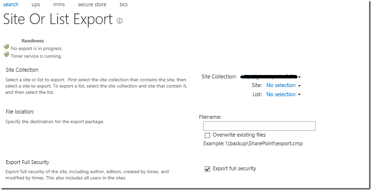The height and width of the screenshot is (190, 371).
Task: Click the Site Or List Export title
Action: click(x=58, y=19)
